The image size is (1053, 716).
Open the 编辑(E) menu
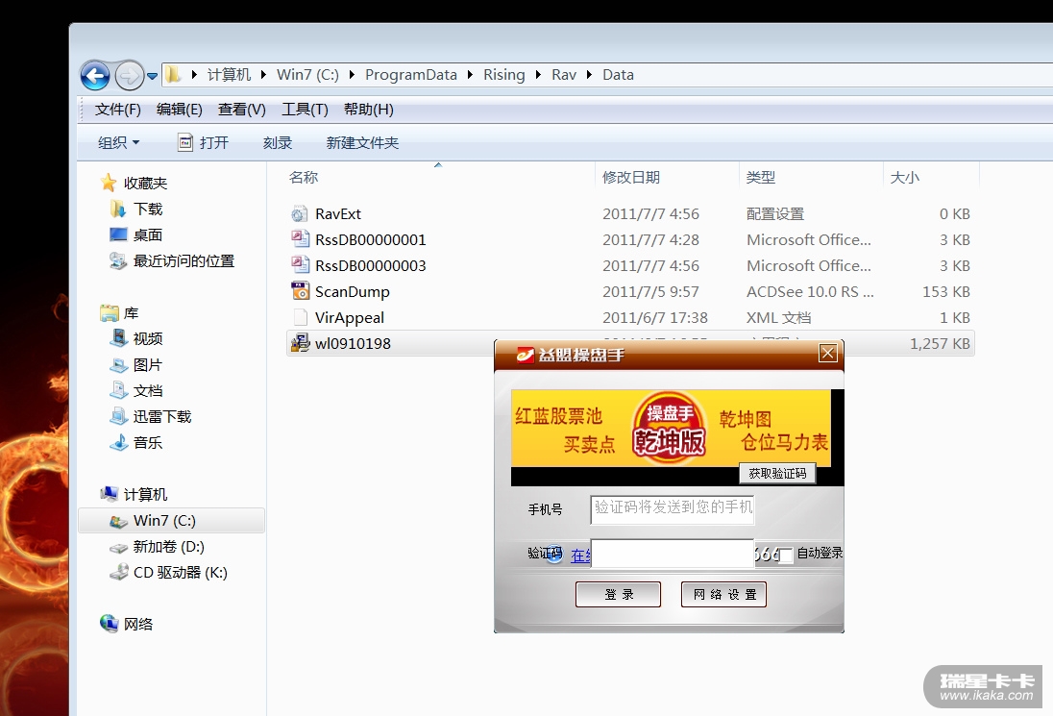[x=180, y=110]
